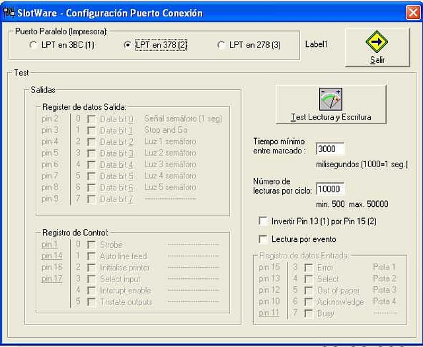
Task: Click the 'Pista 4' text
Action: coord(385,301)
